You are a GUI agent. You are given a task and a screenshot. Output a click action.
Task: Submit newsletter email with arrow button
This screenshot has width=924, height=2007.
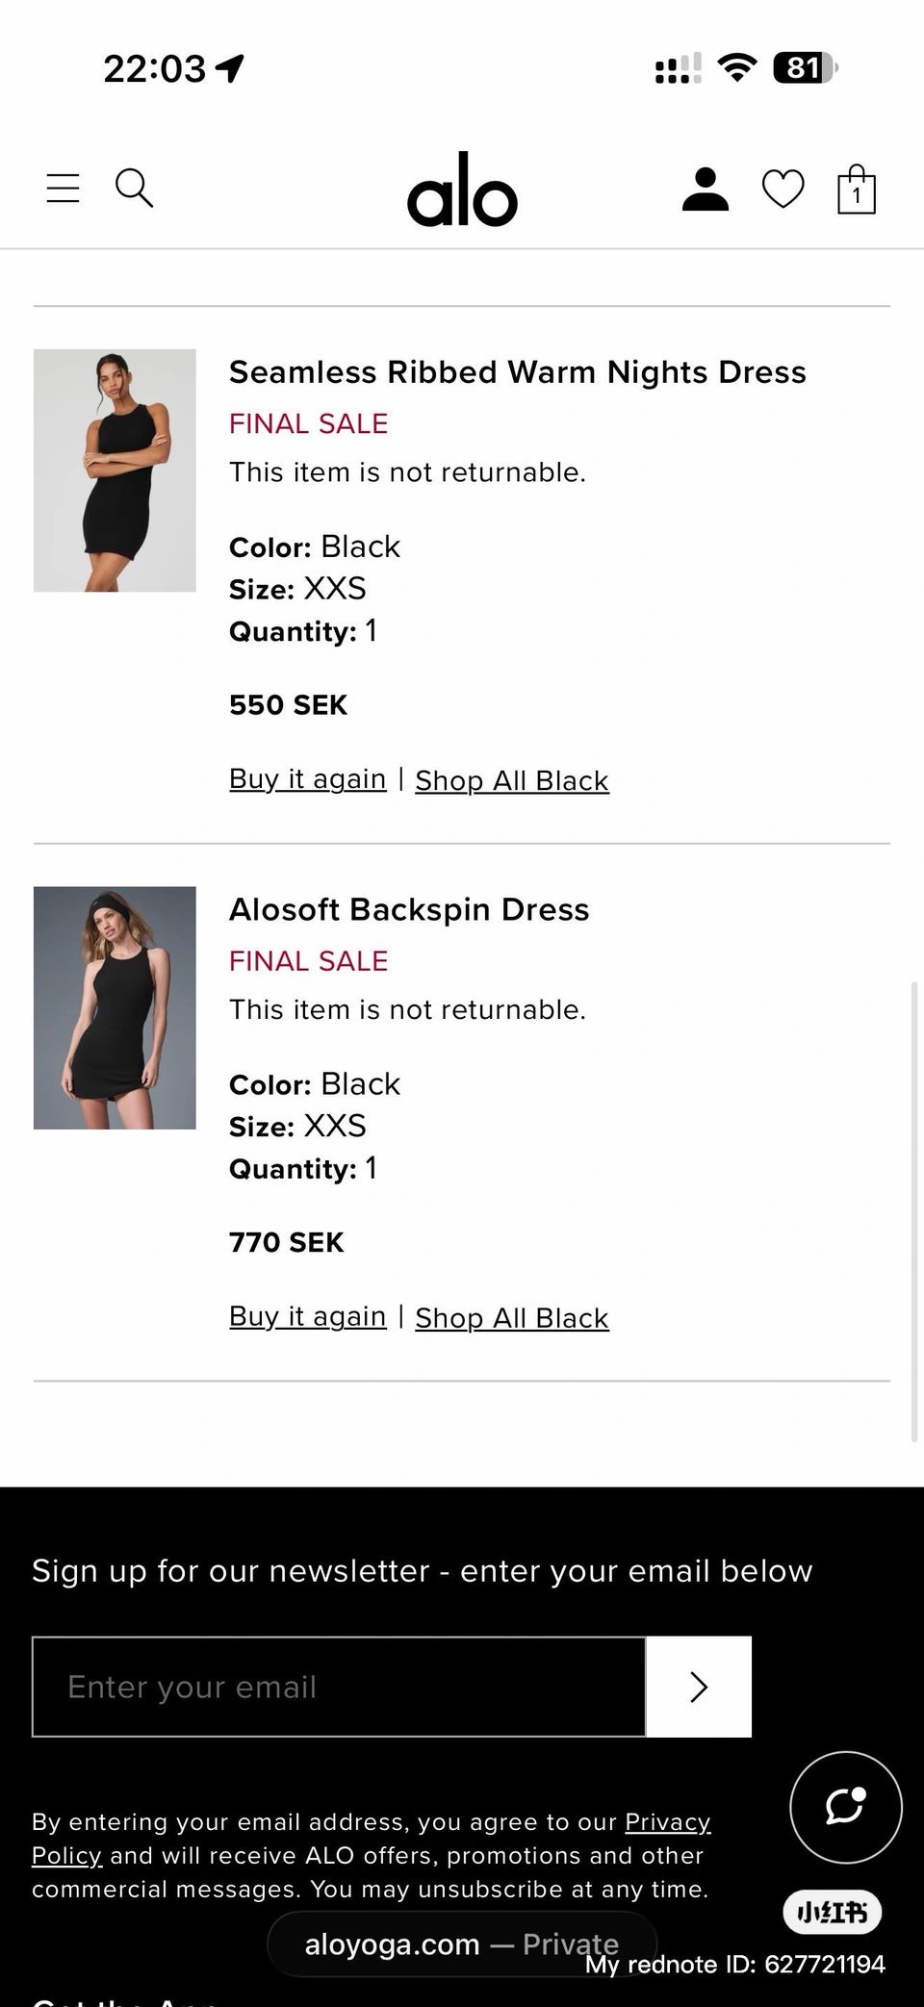pos(699,1686)
